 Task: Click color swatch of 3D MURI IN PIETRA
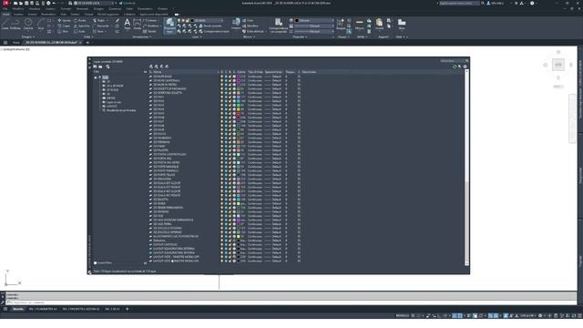click(x=239, y=85)
